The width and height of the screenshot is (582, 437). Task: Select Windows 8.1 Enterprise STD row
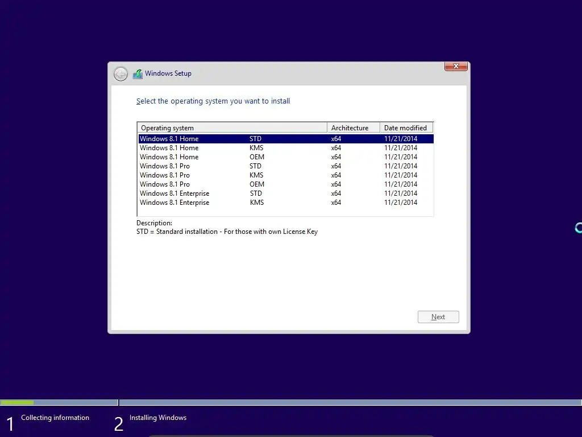click(x=286, y=193)
